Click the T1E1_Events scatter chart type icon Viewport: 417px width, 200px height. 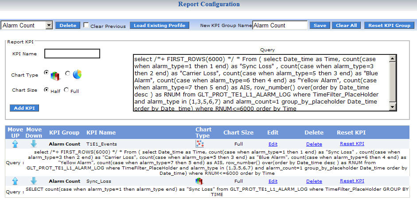199,144
